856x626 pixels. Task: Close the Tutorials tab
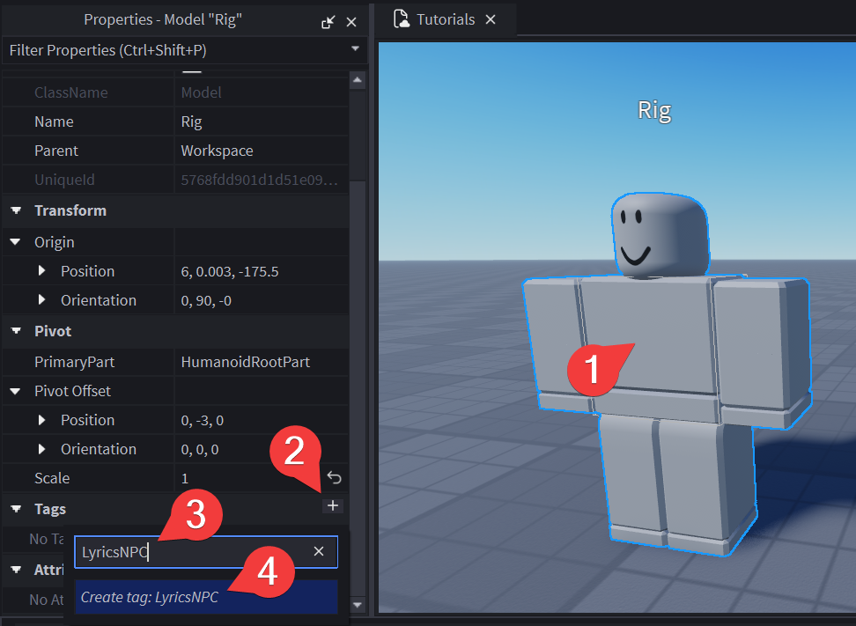tap(491, 19)
